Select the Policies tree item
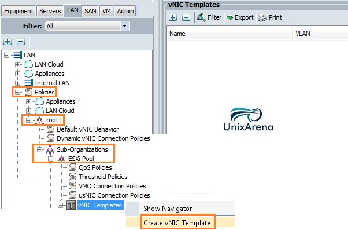Screen dimensions: 348x230 click(45, 92)
